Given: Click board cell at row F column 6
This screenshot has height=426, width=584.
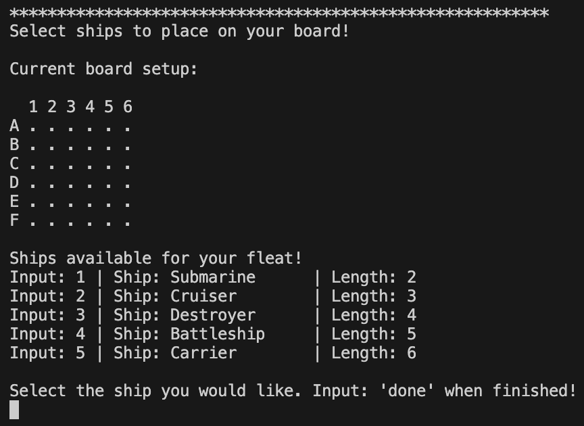Looking at the screenshot, I should (128, 224).
